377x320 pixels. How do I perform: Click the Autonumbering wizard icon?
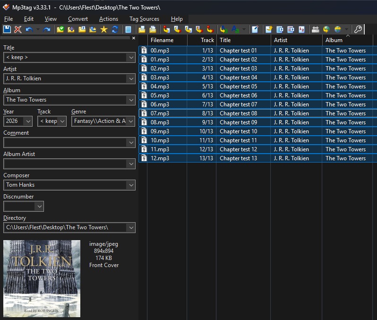pos(302,29)
